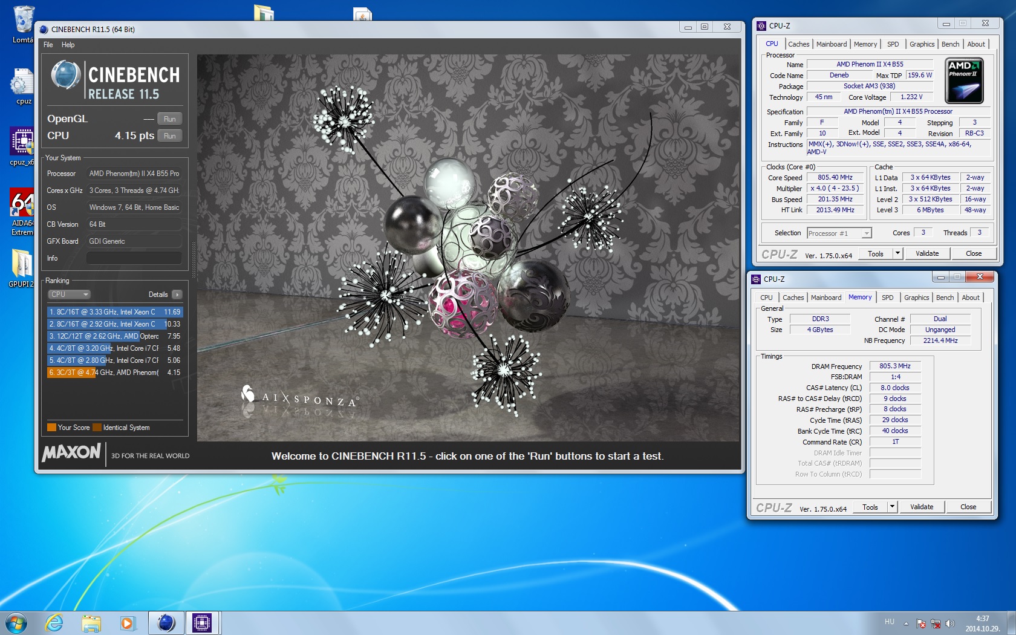This screenshot has height=635, width=1016.
Task: Open CPU tab in lower CPU-Z
Action: [766, 298]
